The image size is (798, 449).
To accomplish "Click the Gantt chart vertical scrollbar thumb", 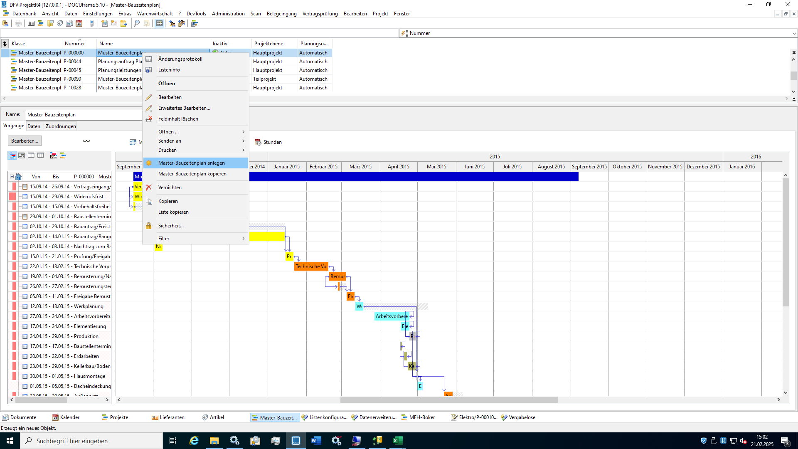I will click(x=786, y=243).
